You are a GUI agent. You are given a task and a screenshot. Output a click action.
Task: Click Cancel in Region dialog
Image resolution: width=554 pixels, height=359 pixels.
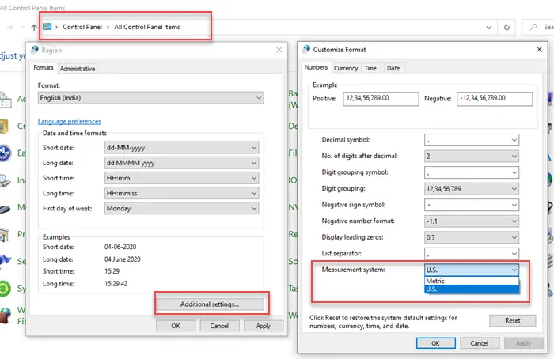coord(219,326)
